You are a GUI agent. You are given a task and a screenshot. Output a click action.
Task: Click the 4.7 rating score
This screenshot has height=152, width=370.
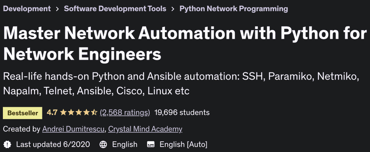click(x=52, y=112)
